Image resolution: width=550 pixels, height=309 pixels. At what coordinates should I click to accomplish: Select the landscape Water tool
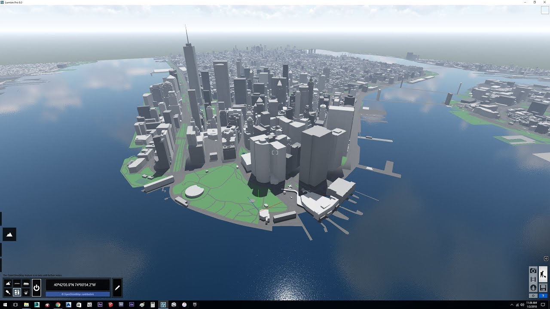point(17,283)
